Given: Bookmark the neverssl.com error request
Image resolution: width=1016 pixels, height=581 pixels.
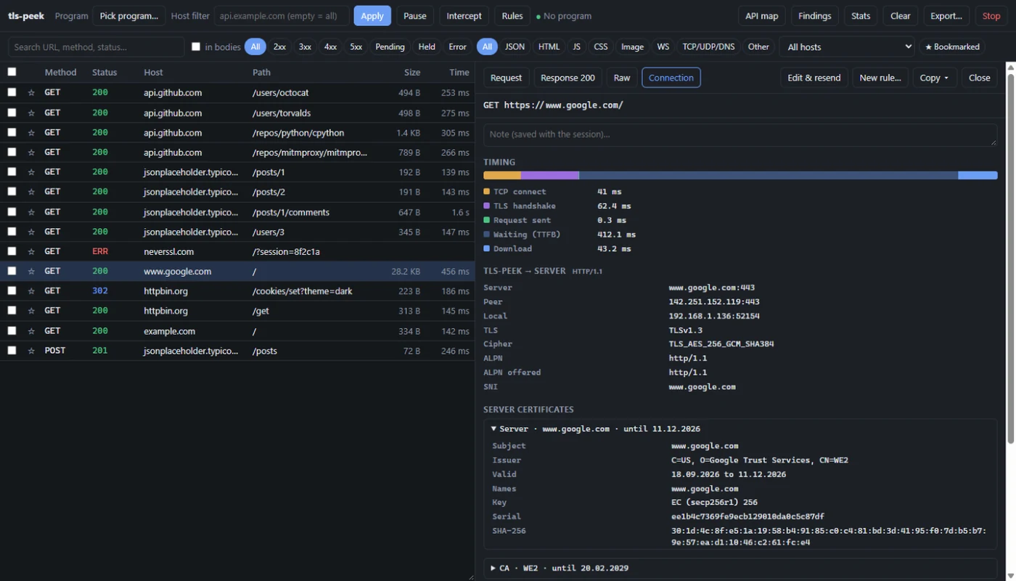Looking at the screenshot, I should tap(31, 251).
